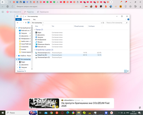Viewport: 143px width, 115px height.
Task: Sort by Свободно column header
Action: [95, 26]
